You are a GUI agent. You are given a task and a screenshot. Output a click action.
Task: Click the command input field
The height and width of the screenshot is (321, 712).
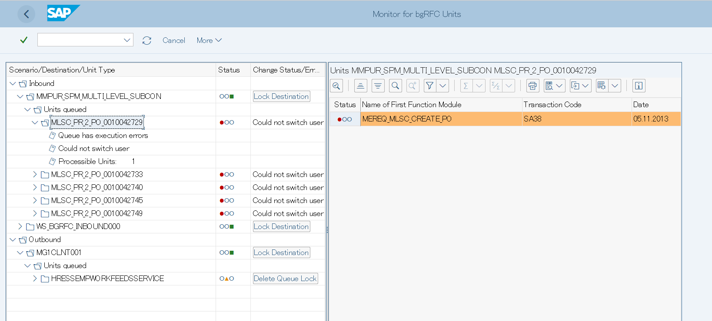click(x=80, y=40)
